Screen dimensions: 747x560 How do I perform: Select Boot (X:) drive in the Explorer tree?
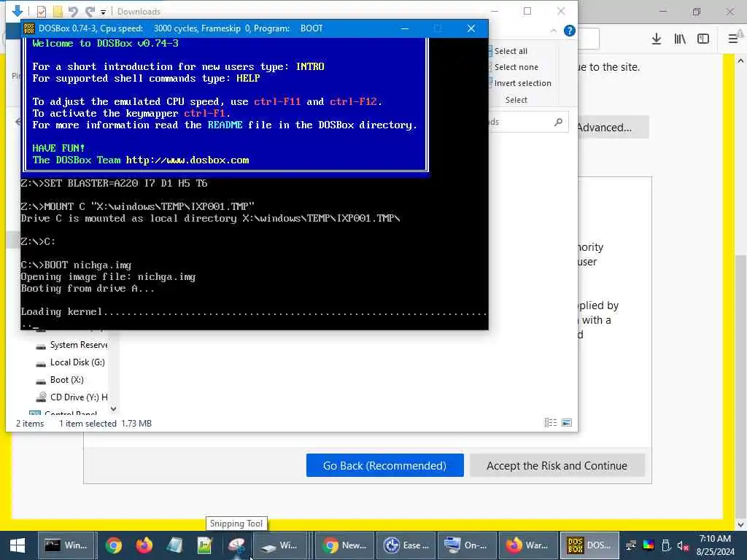pyautogui.click(x=60, y=379)
